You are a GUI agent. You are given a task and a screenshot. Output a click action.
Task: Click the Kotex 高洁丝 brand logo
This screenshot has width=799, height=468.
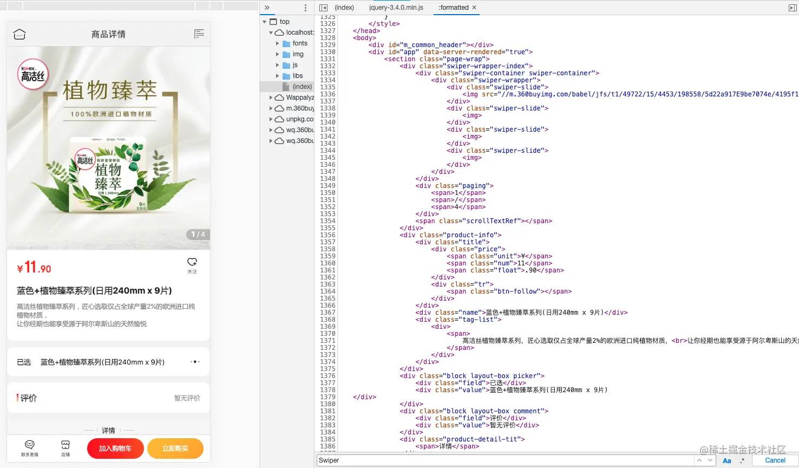coord(33,74)
